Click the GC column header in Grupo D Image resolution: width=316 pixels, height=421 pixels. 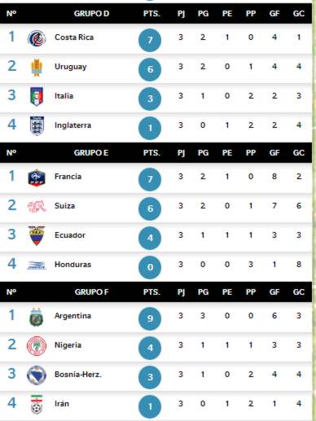tap(299, 14)
